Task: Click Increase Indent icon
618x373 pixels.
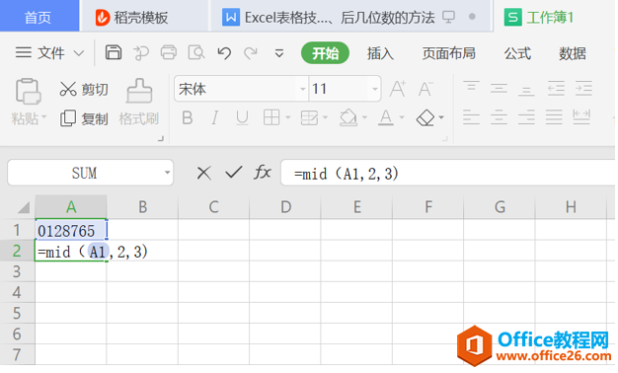Action: (x=583, y=88)
